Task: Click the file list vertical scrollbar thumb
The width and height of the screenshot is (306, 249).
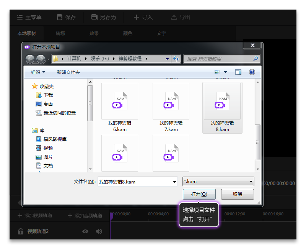Action: pyautogui.click(x=258, y=142)
